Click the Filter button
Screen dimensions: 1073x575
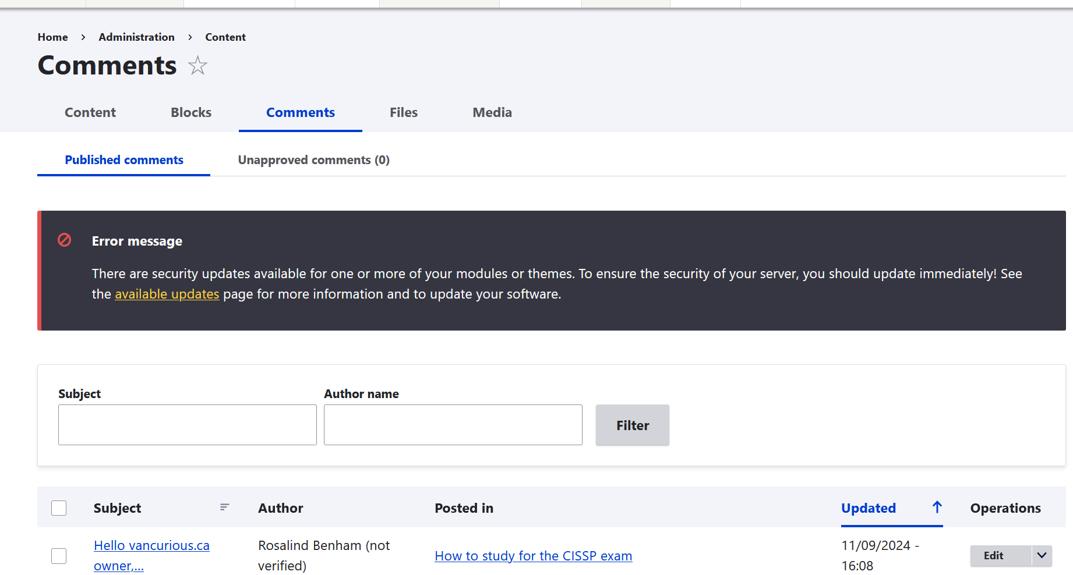click(633, 425)
